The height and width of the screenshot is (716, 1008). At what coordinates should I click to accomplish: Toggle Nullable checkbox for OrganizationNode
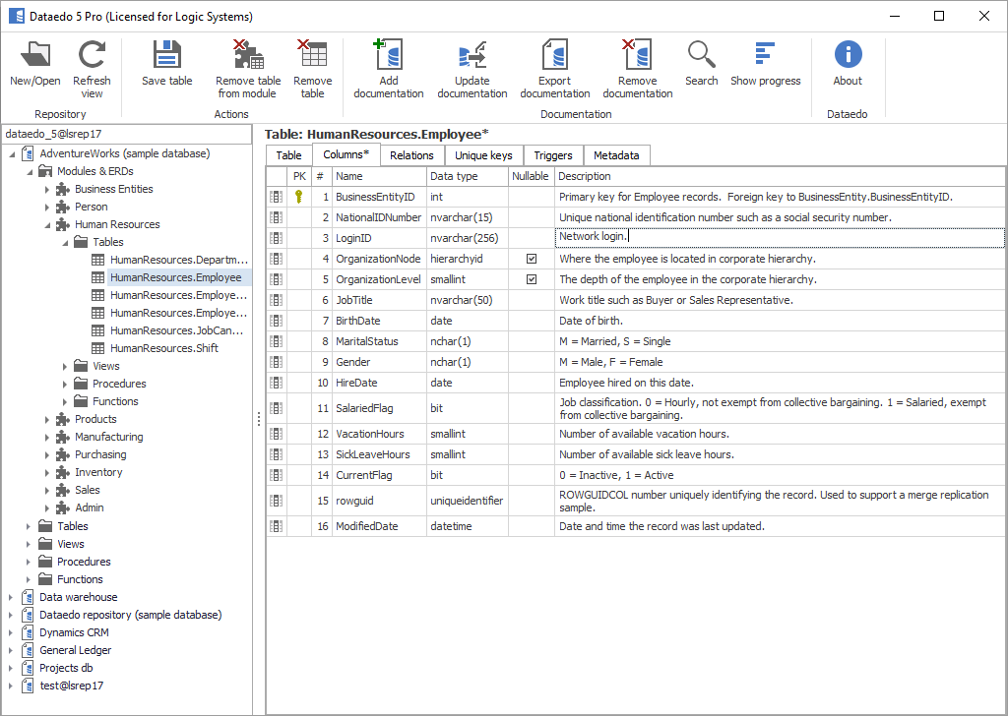pyautogui.click(x=531, y=259)
